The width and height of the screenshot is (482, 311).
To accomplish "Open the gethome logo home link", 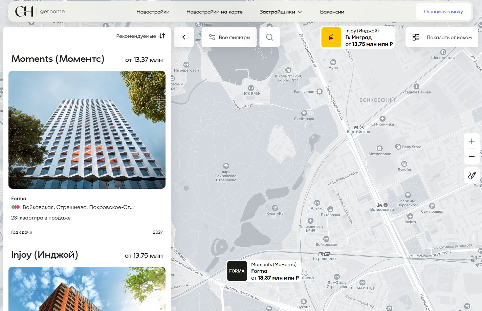I will coord(40,11).
